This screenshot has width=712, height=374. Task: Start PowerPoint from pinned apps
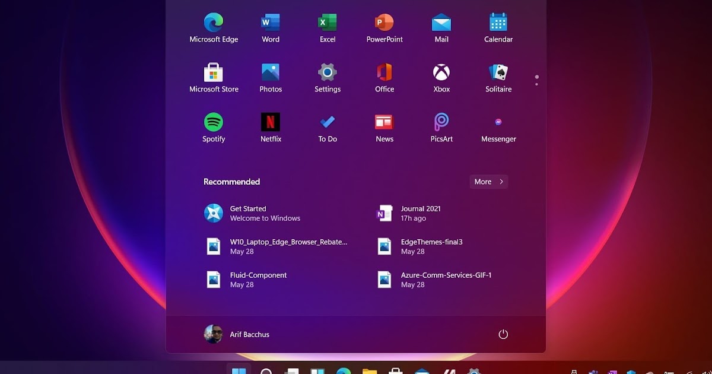(x=384, y=28)
